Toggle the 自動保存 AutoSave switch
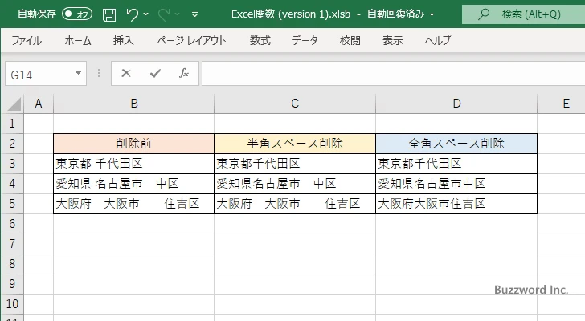Viewport: 585px width, 321px height. [77, 14]
